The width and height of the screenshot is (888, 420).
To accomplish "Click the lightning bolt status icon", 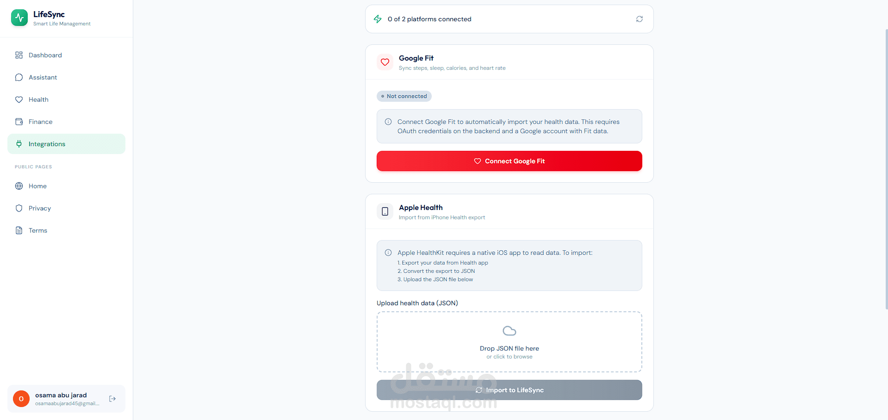I will point(378,19).
